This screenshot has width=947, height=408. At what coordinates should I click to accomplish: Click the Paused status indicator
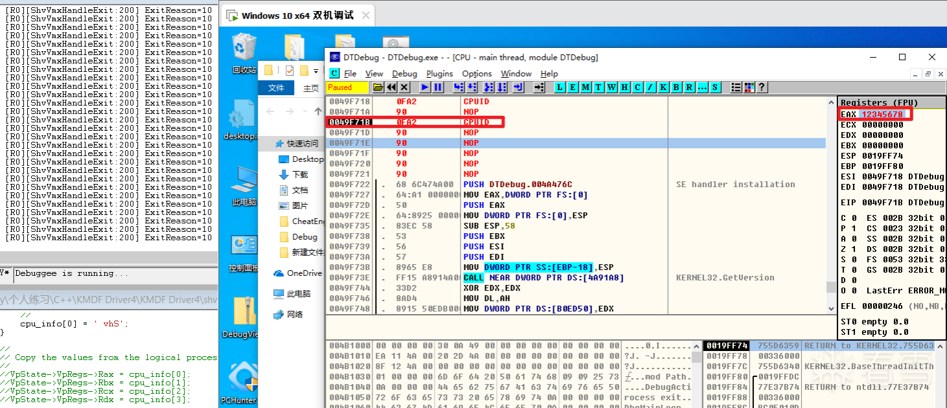(x=347, y=87)
